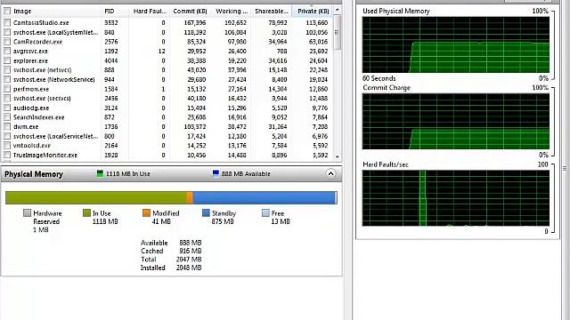
Task: Click the Free 13 MB value
Action: (281, 221)
